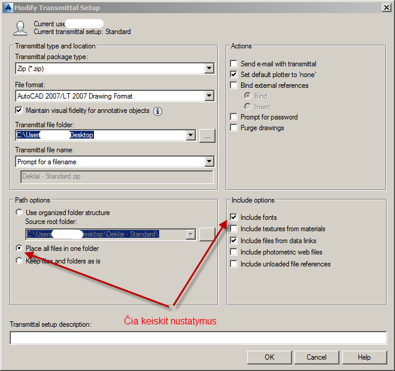Uncheck Set default plotter to 'none'
Viewport: 395px width, 371px height.
234,75
